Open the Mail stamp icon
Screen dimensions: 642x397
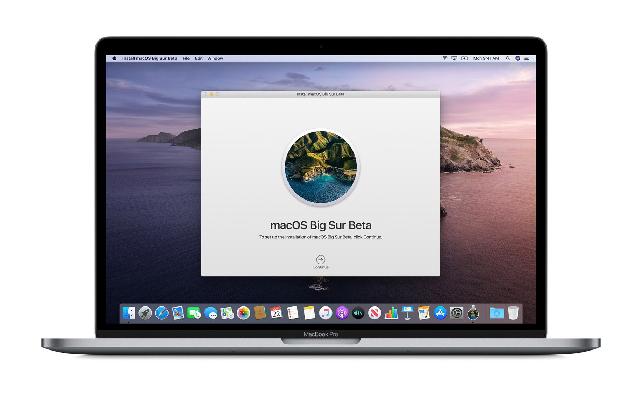tap(178, 313)
